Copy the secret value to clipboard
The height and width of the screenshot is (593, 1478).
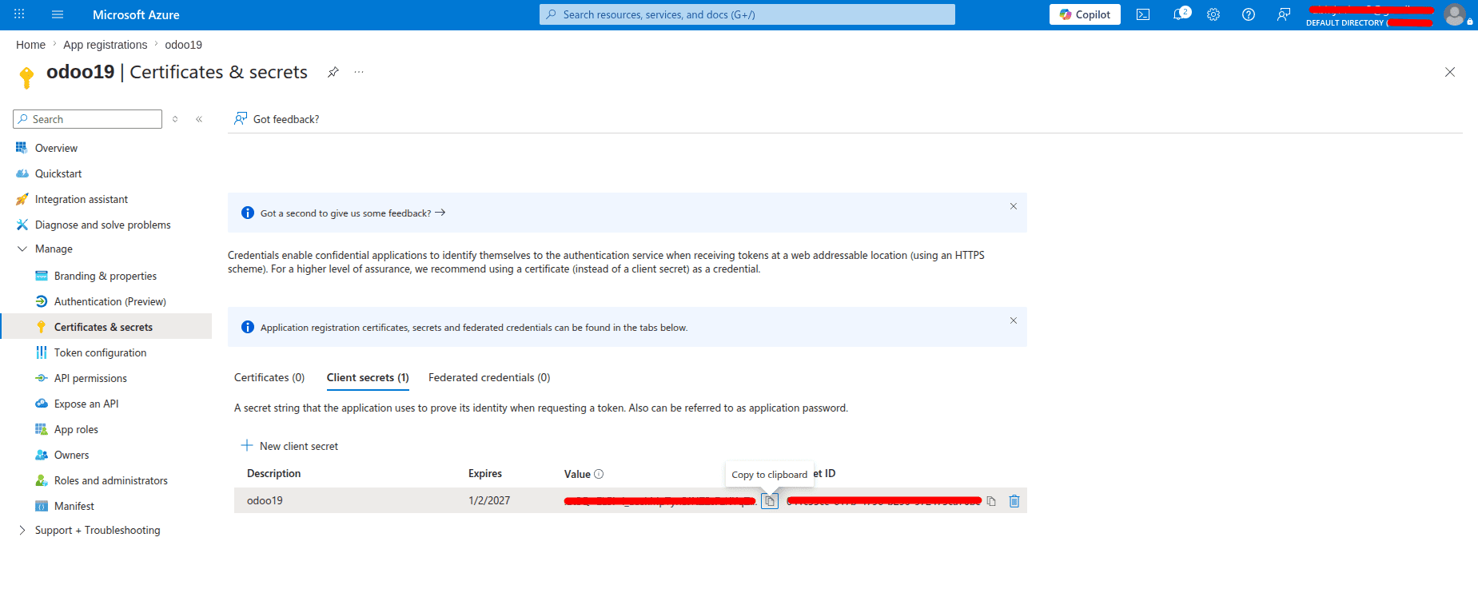770,501
